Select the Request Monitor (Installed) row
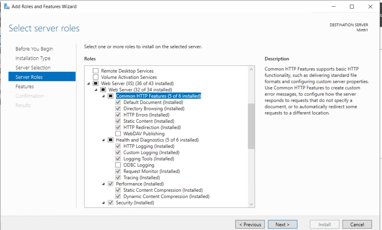The image size is (382, 230). [152, 171]
